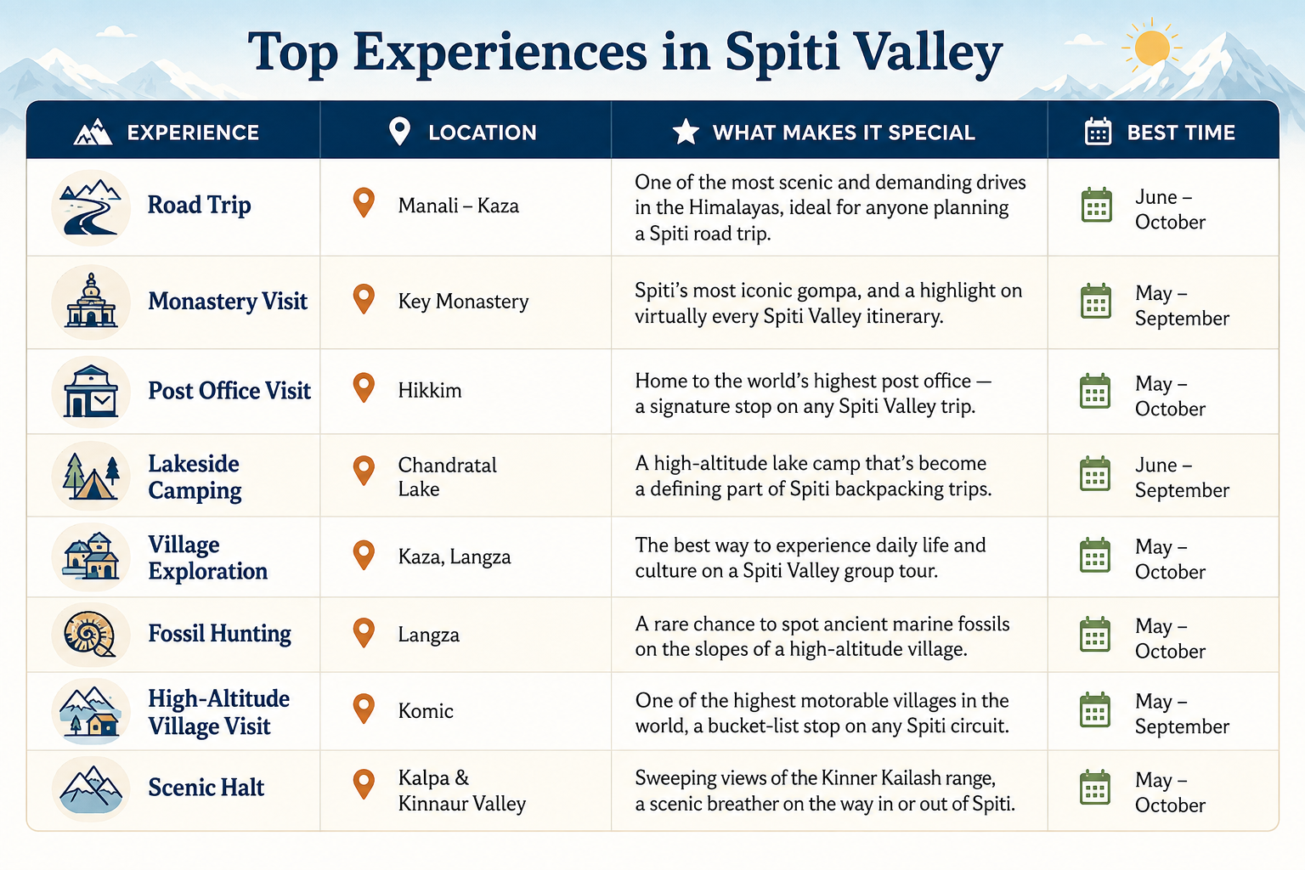Click the Kinner Kailash range description text
1305x870 pixels.
point(824,790)
